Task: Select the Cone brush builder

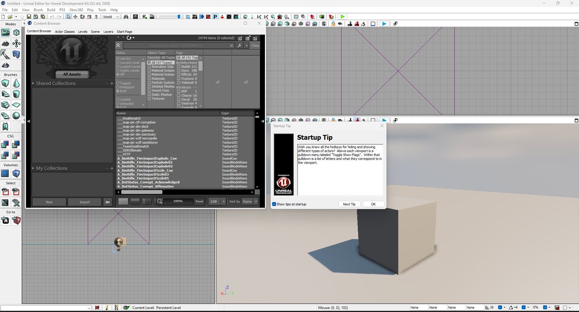Action: (x=16, y=83)
